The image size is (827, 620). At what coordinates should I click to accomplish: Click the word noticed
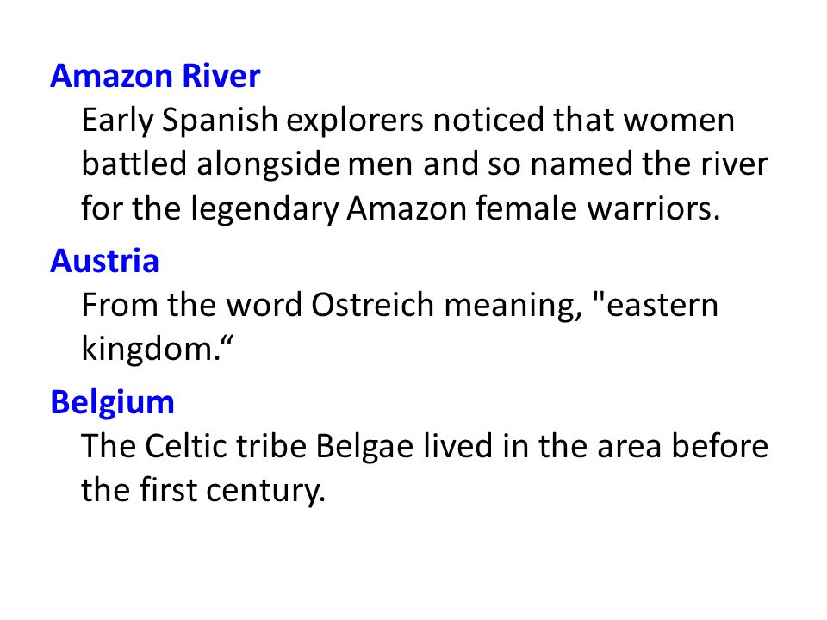tap(488, 120)
